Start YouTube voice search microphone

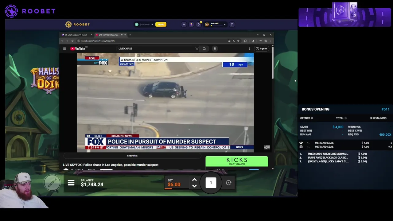(x=215, y=48)
